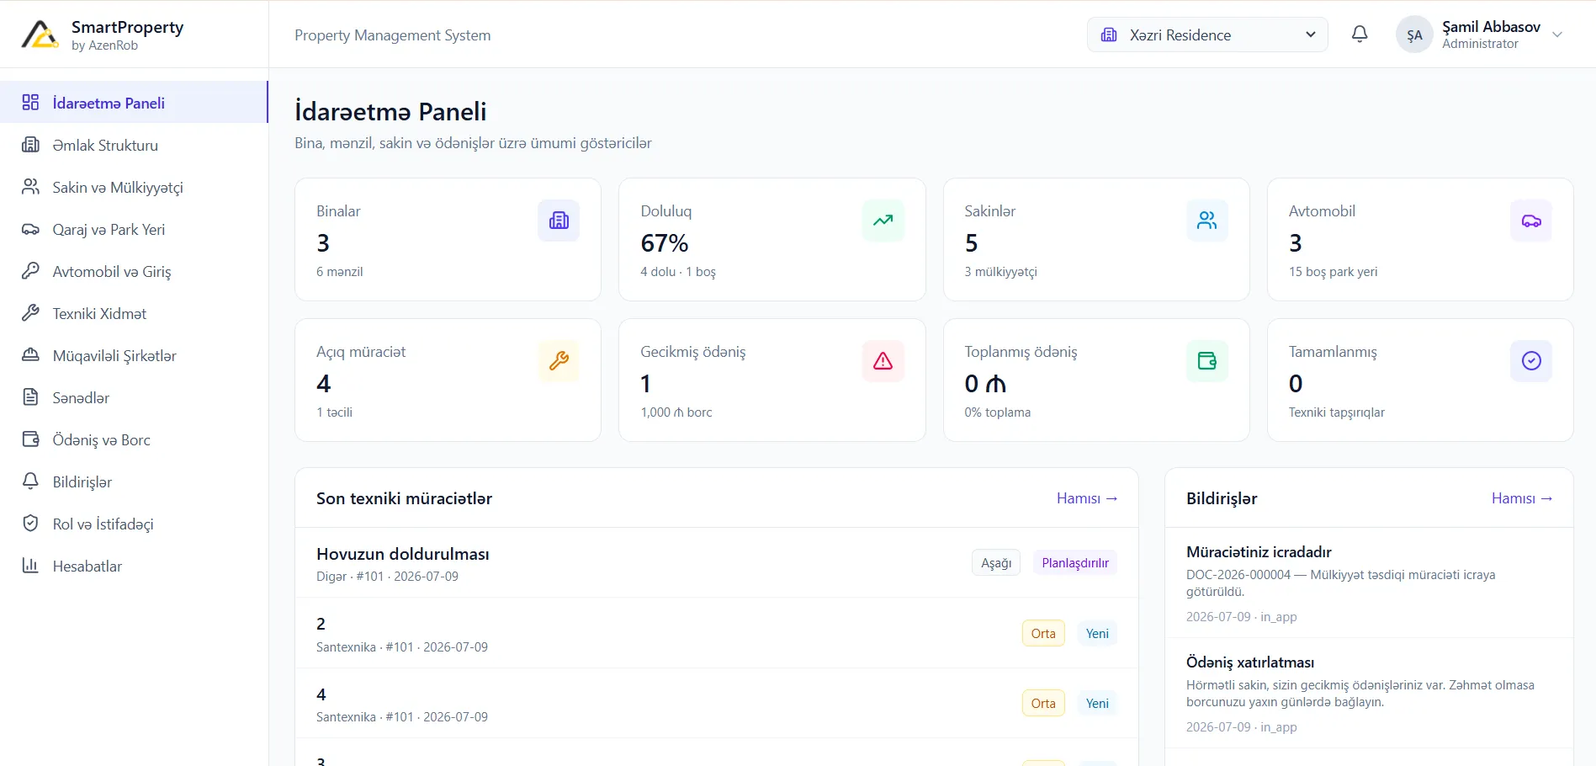Click the Əmlak Strukturu building icon in sidebar
The image size is (1596, 766).
pyautogui.click(x=30, y=145)
